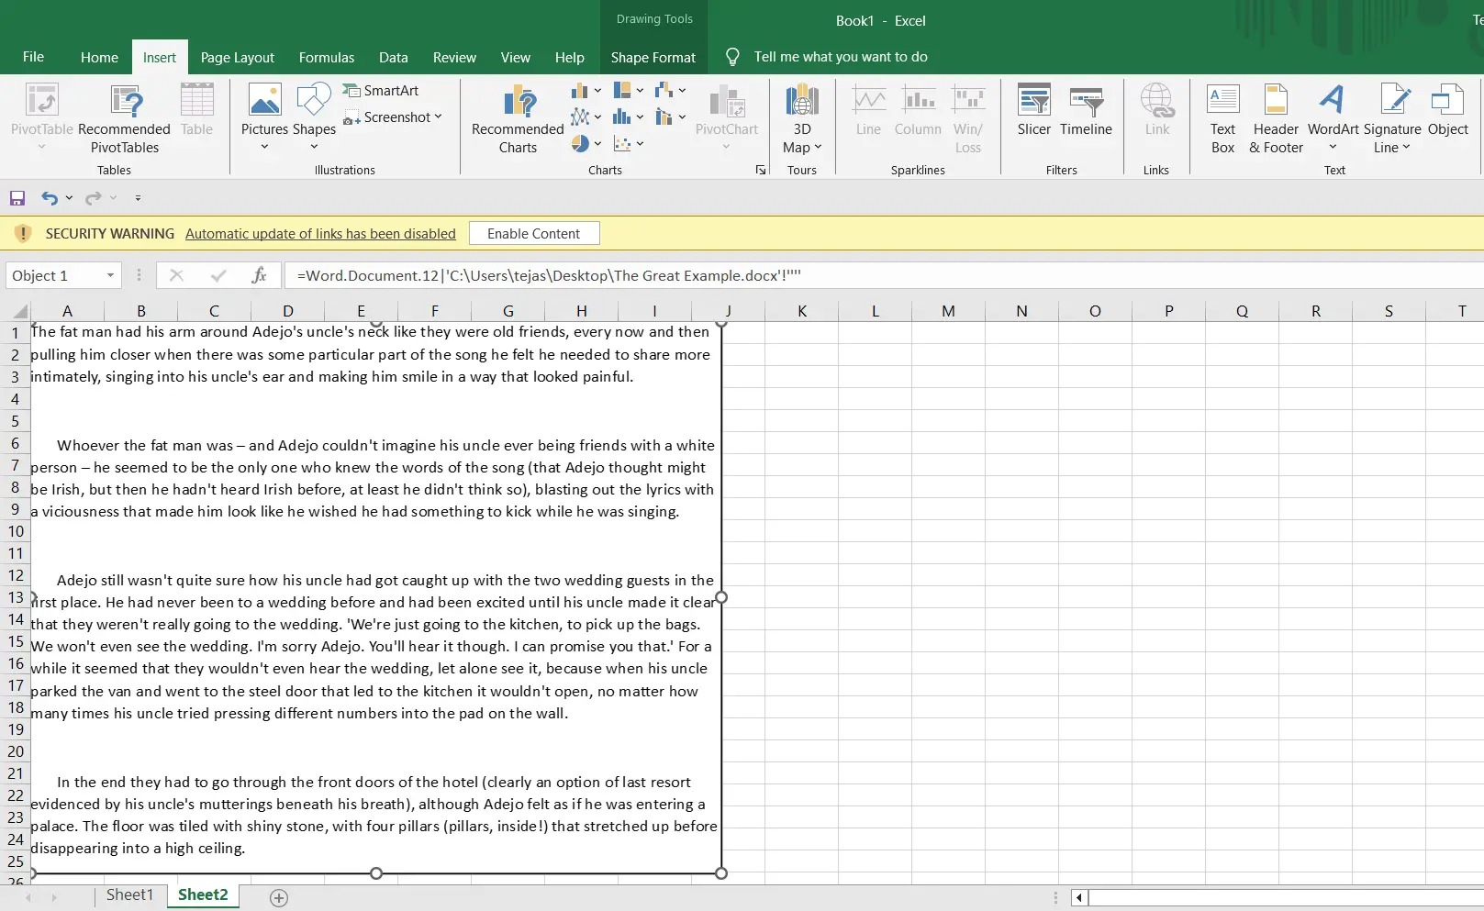This screenshot has width=1484, height=911.
Task: Insert a Slicer filter
Action: [x=1033, y=110]
